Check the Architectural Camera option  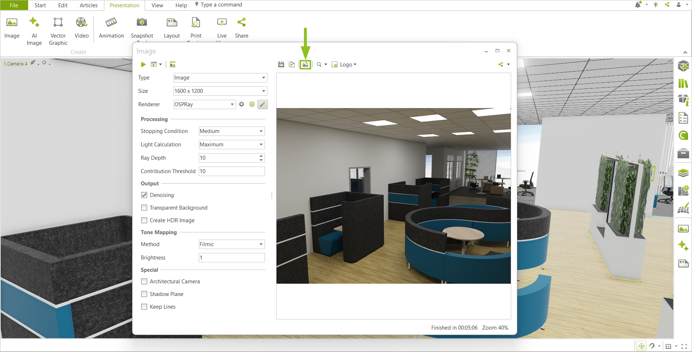[144, 282]
